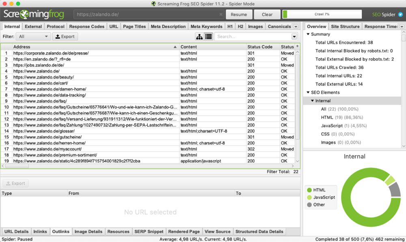Open the Meta Description tab
The height and width of the screenshot is (242, 406).
coord(168,27)
